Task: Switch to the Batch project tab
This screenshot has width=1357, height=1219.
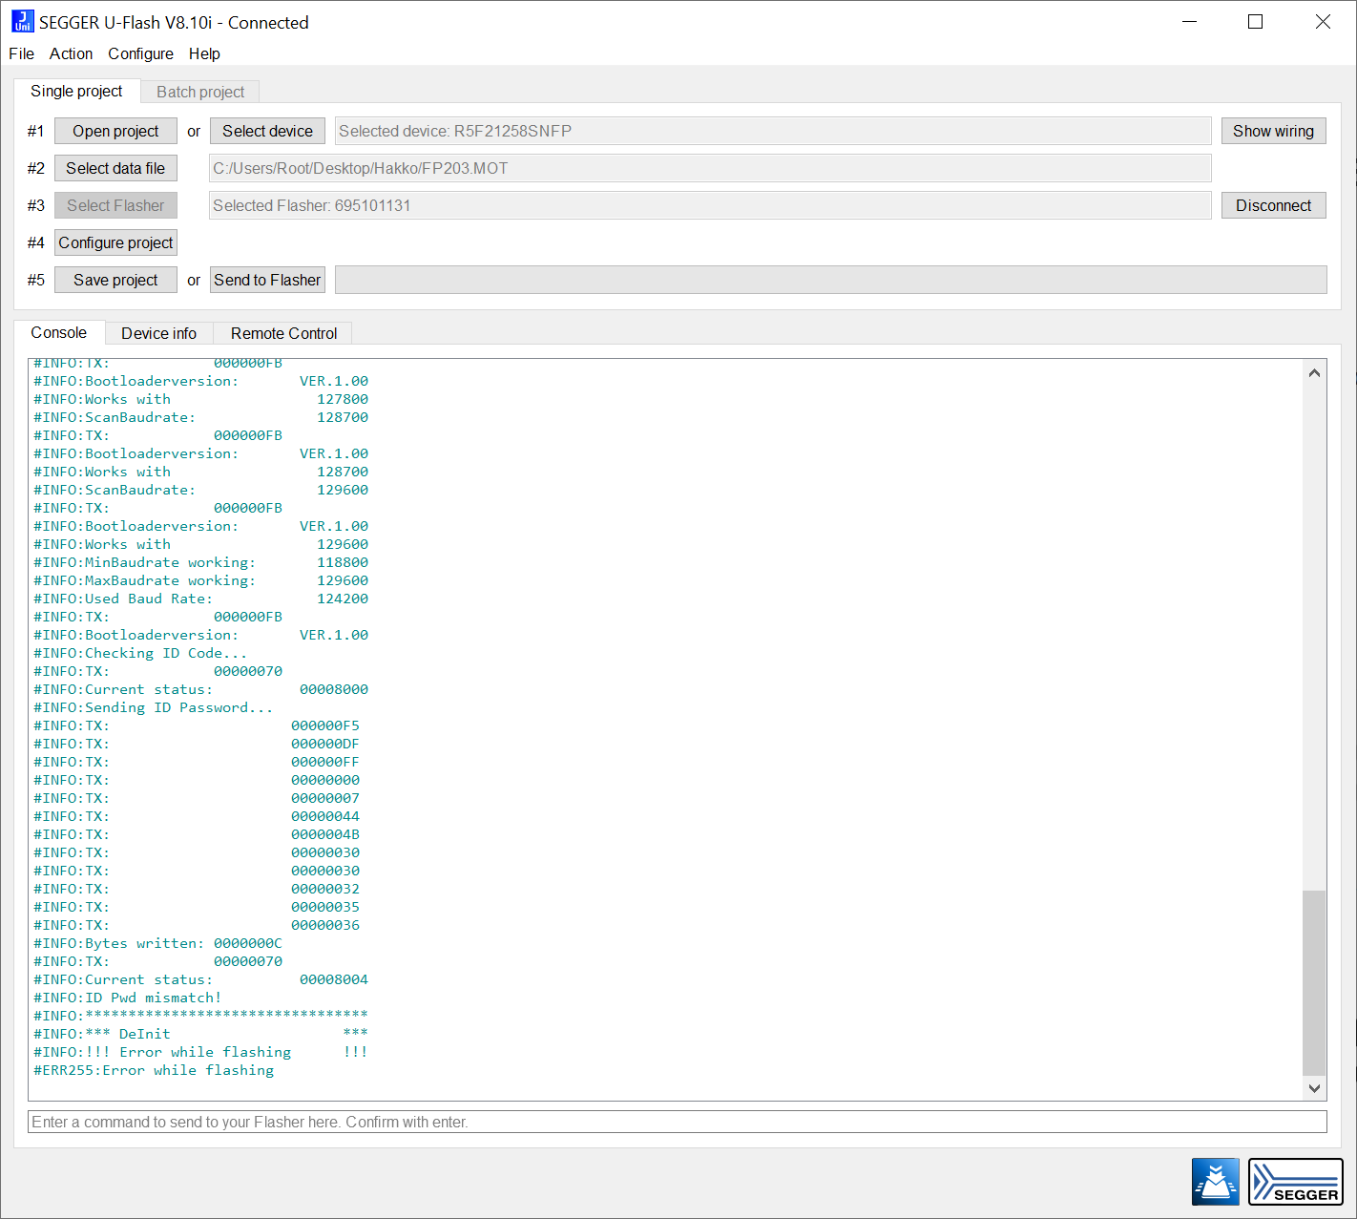Action: tap(200, 92)
